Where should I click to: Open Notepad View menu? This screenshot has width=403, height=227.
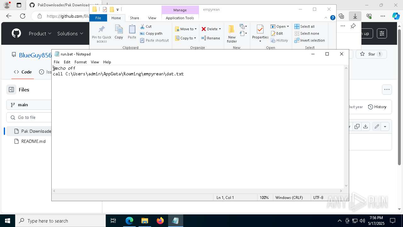[x=95, y=62]
